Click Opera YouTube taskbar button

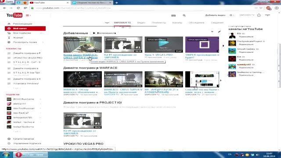tap(30, 154)
